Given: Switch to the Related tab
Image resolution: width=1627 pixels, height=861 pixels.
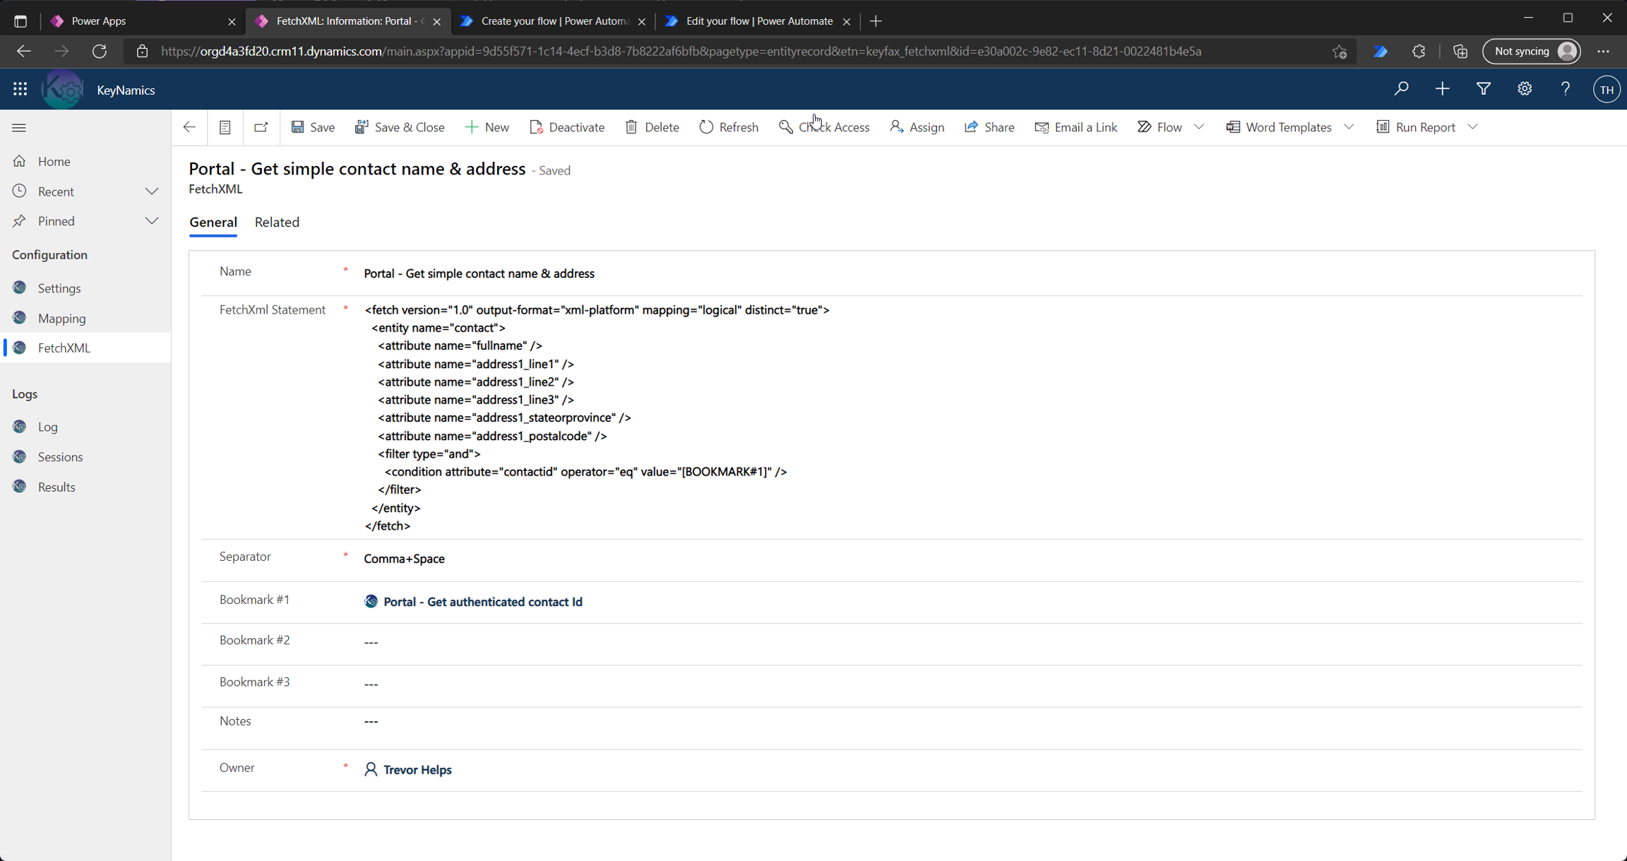Looking at the screenshot, I should tap(277, 222).
